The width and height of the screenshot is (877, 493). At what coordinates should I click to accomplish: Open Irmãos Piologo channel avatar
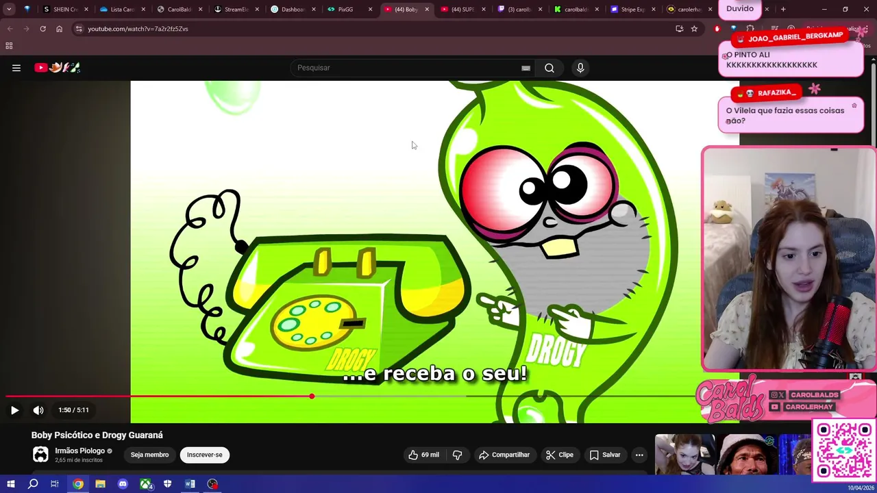pos(40,454)
